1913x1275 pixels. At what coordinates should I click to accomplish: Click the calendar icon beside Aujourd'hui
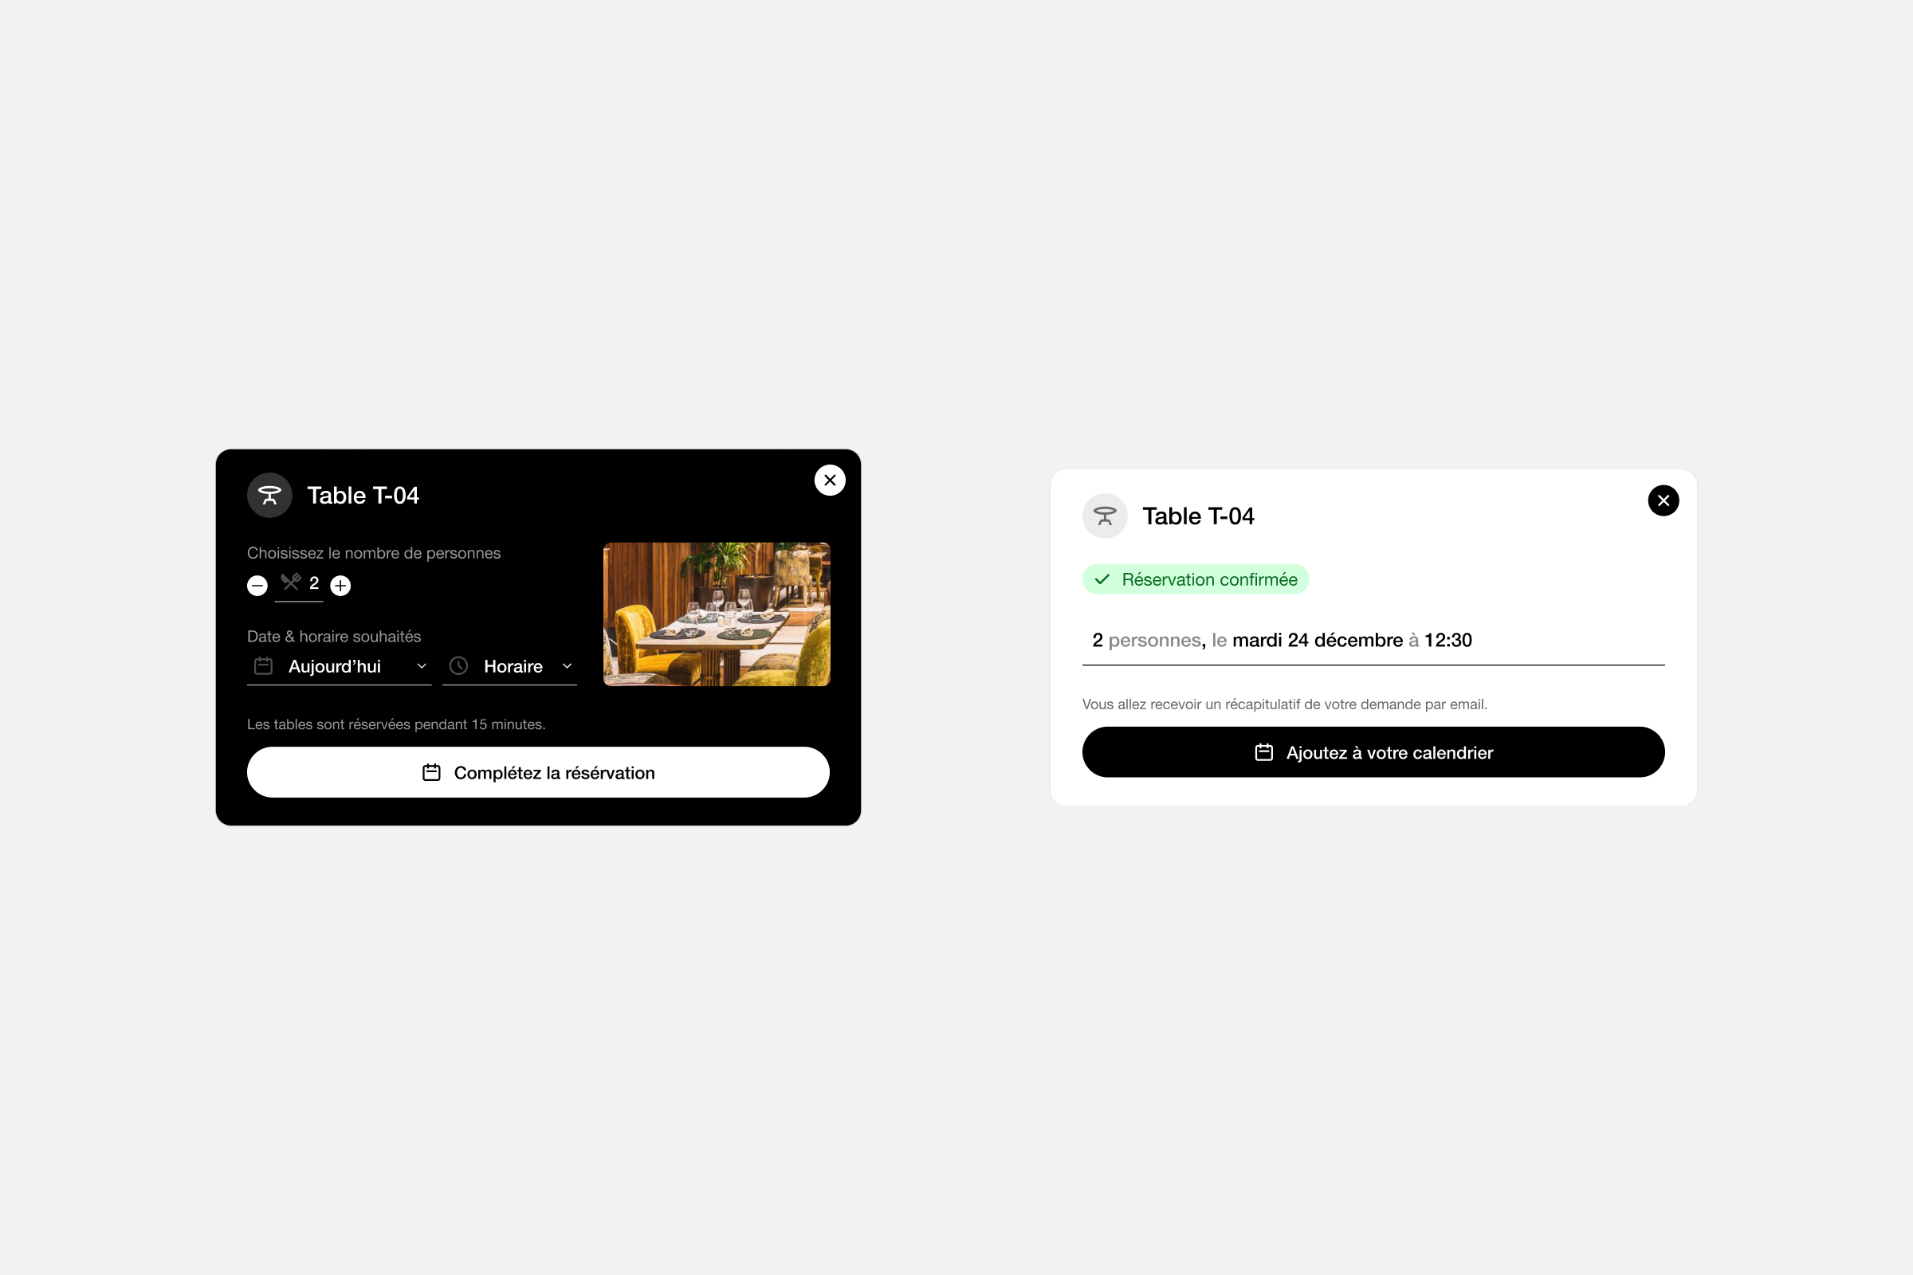[264, 666]
